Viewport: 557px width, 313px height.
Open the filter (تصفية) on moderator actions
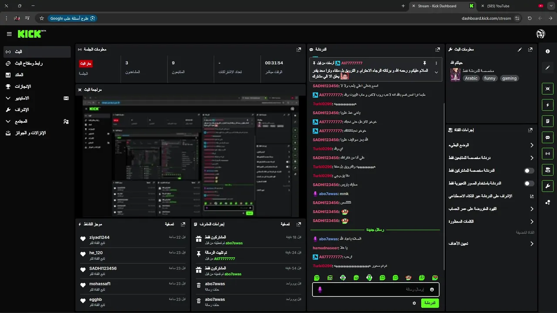tap(285, 224)
